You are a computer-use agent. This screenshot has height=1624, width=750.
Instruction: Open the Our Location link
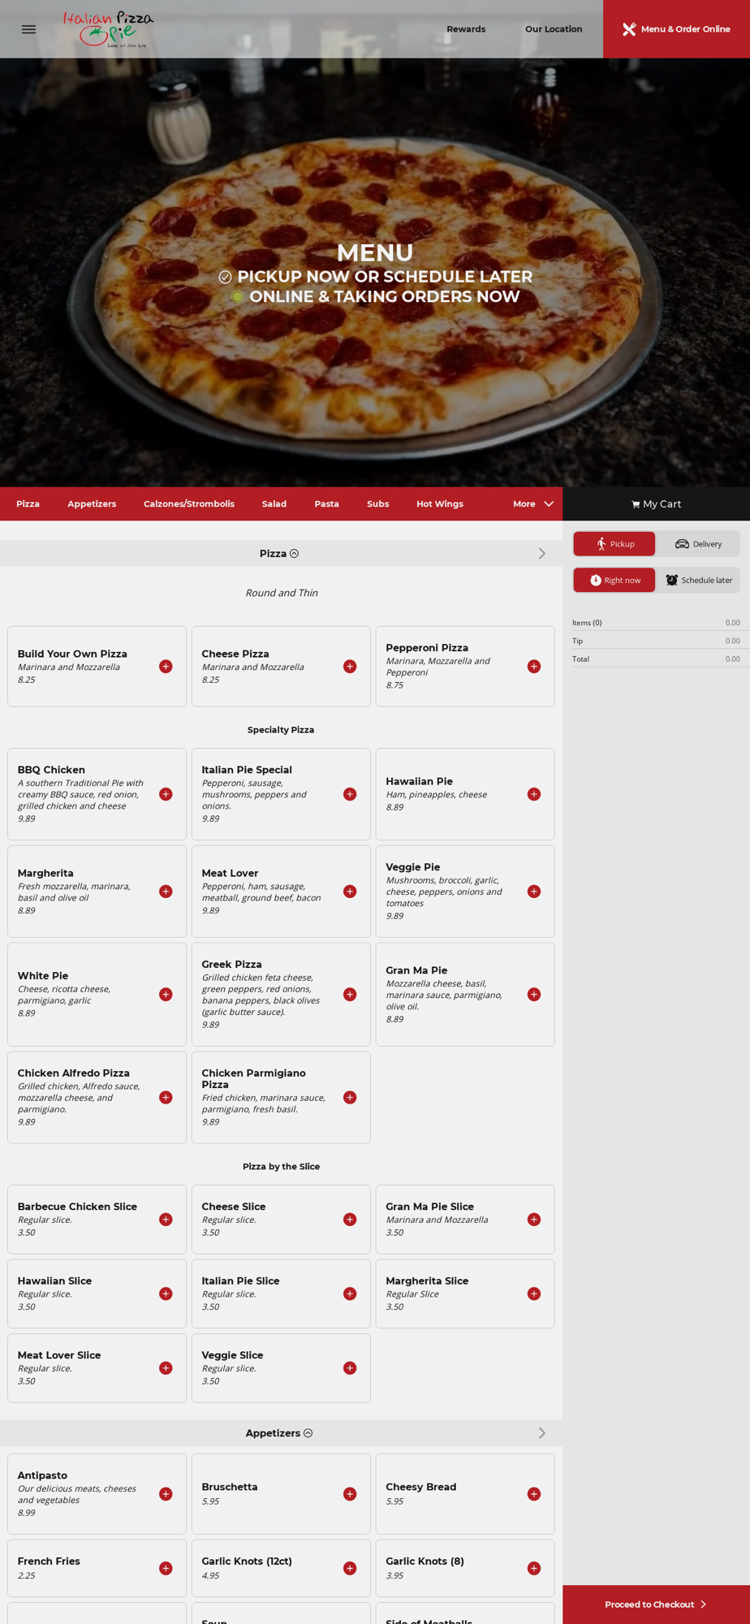click(x=554, y=29)
